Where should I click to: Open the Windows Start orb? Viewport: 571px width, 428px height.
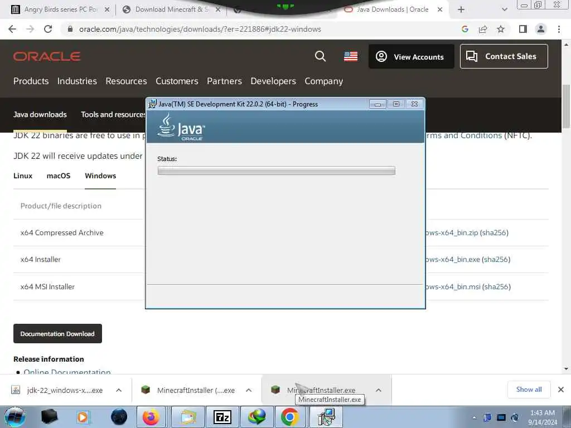pos(14,417)
